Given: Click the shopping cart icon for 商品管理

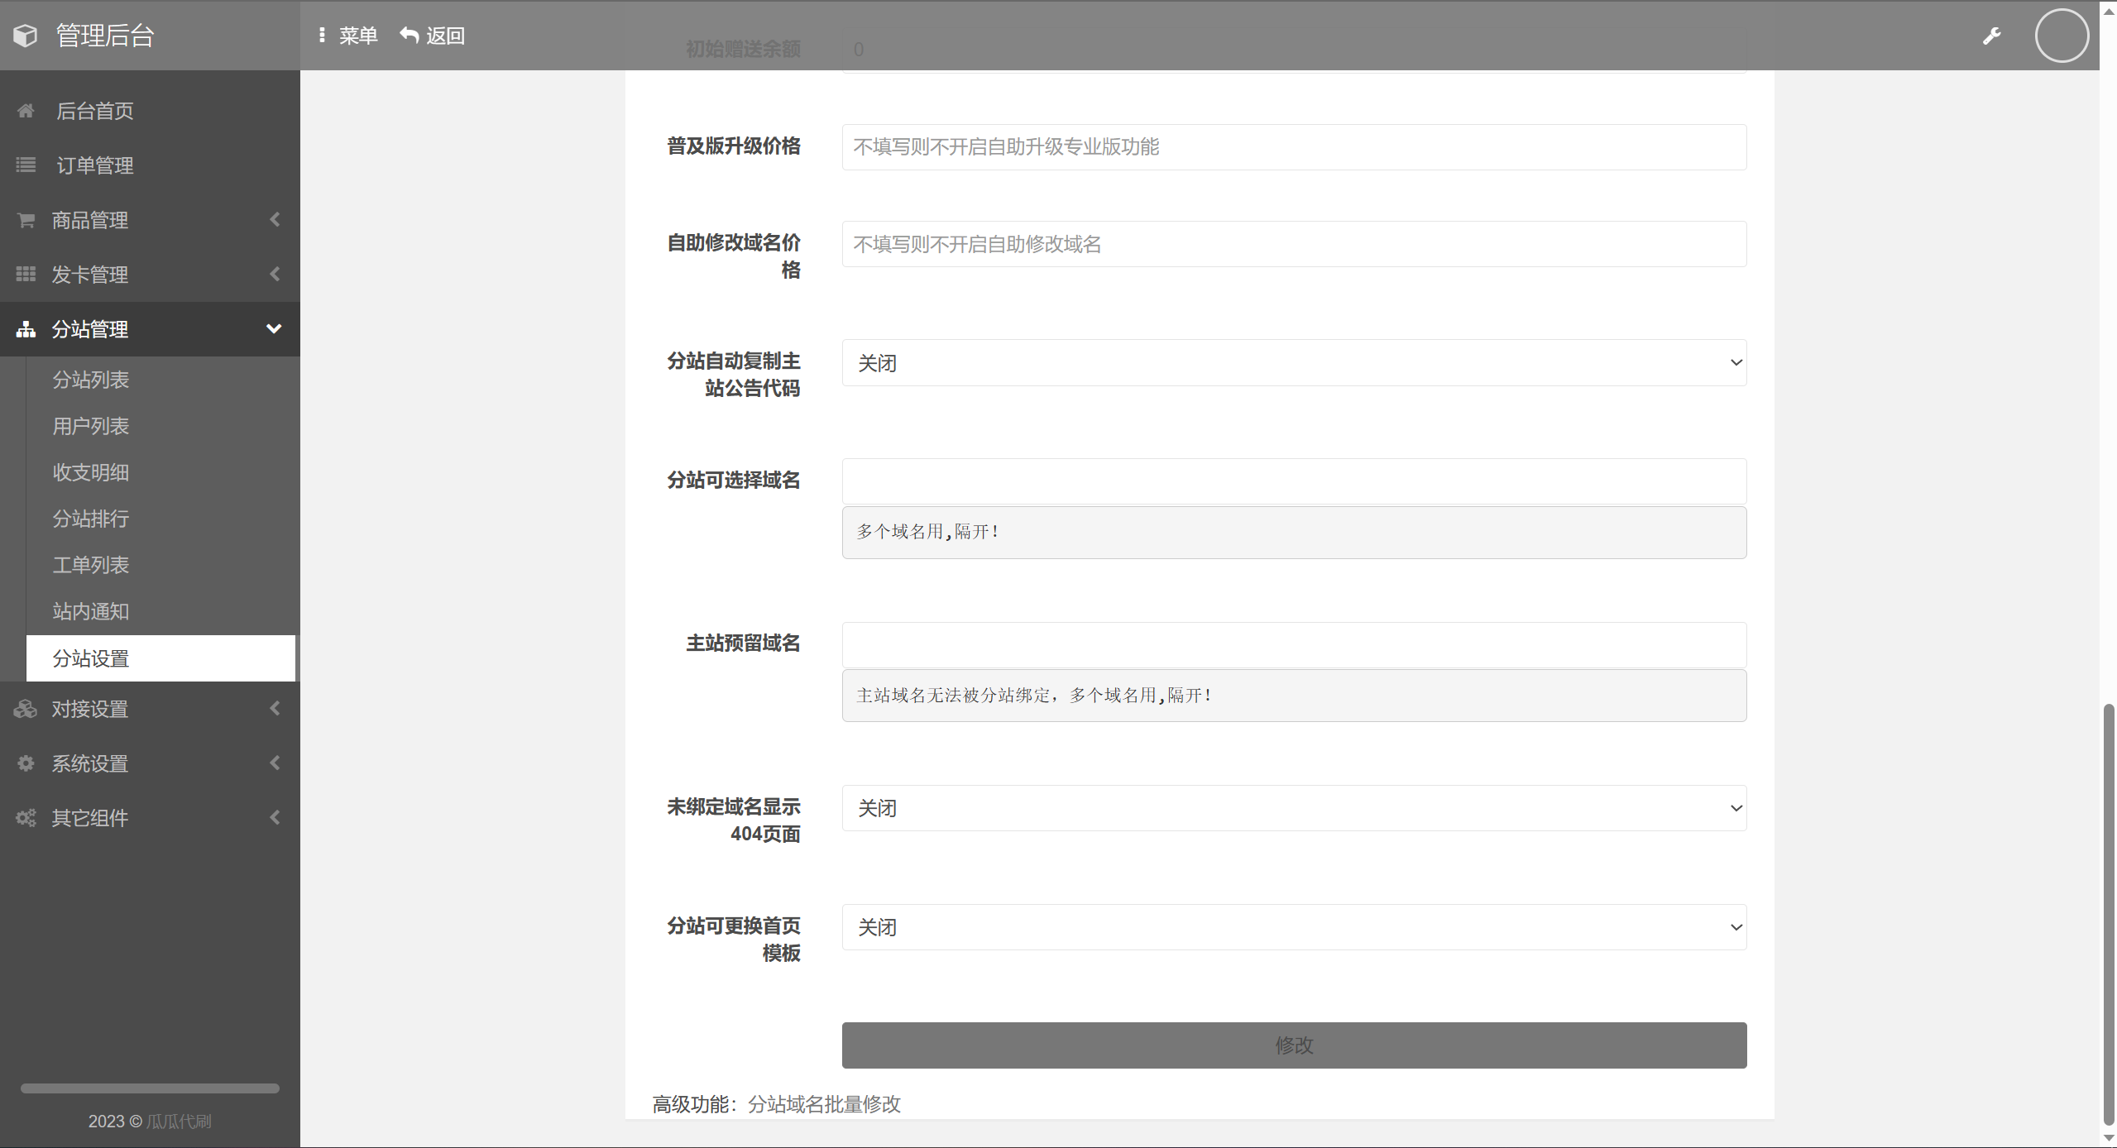Looking at the screenshot, I should [26, 220].
